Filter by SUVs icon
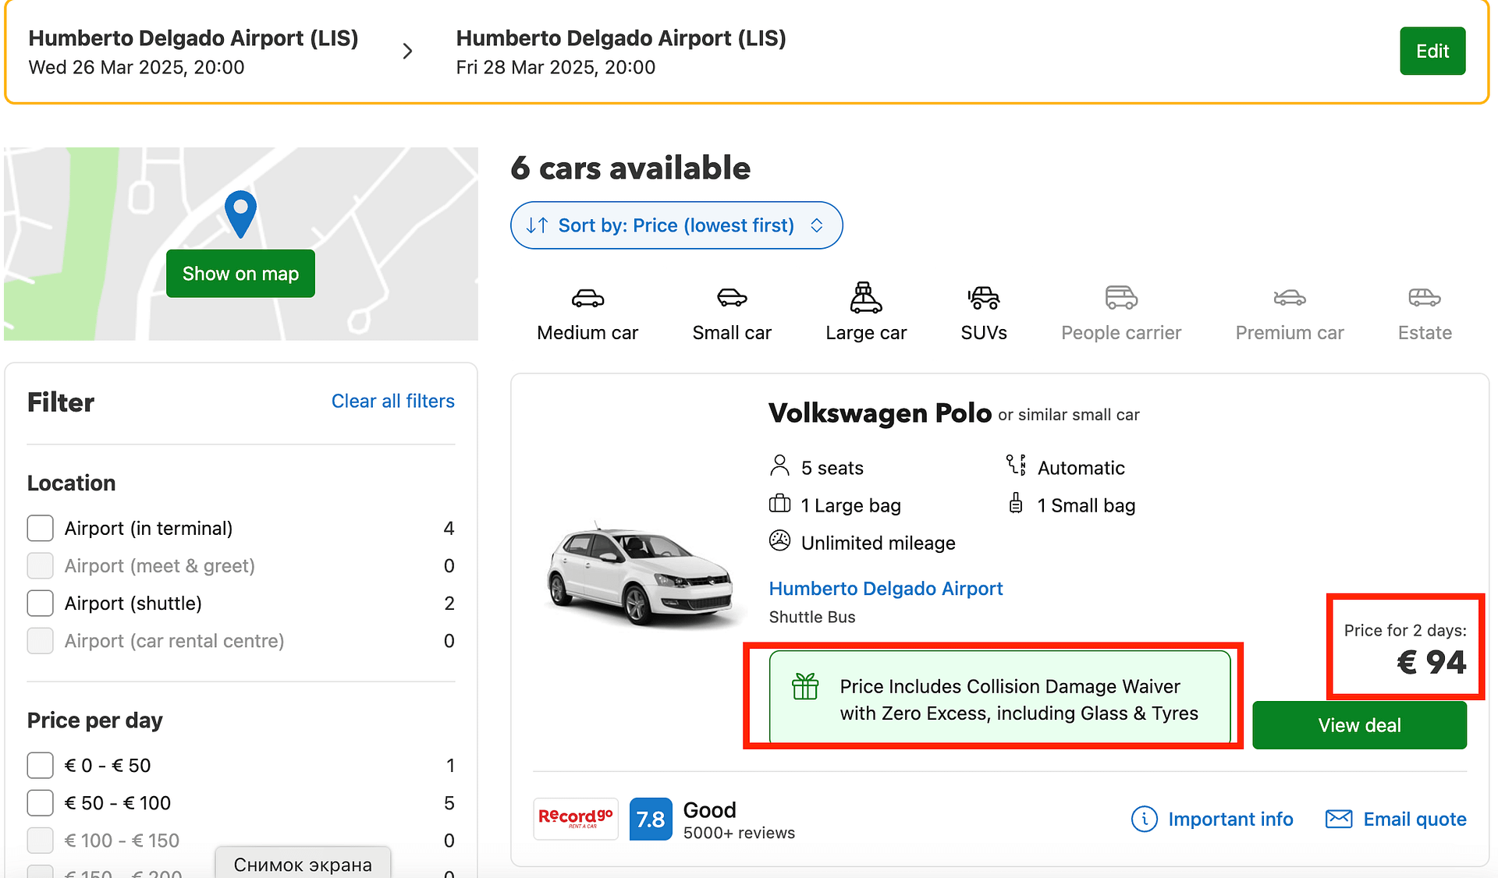The width and height of the screenshot is (1498, 878). pos(984,297)
